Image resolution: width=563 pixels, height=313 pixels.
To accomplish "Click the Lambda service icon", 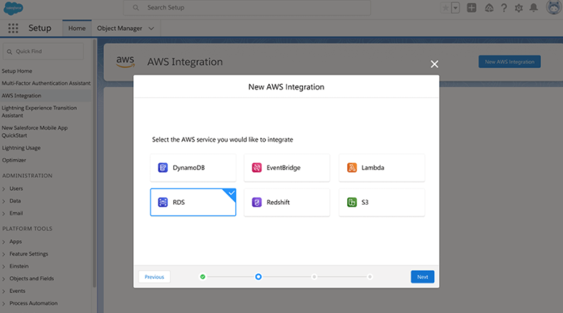I will (x=352, y=168).
